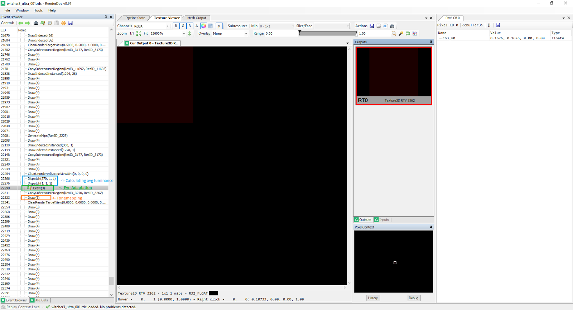
Task: Switch to the Inputs tab
Action: click(382, 220)
